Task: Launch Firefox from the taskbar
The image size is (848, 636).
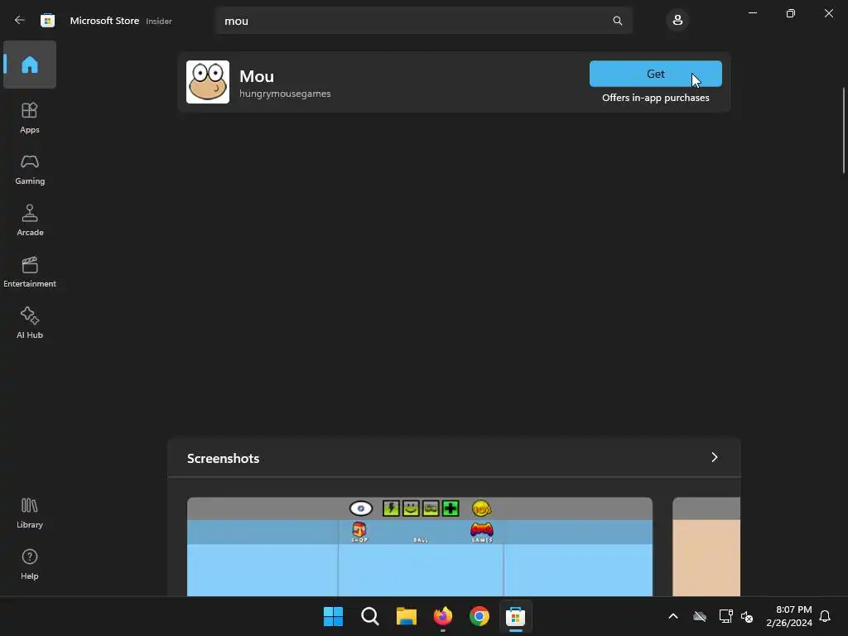Action: 443,616
